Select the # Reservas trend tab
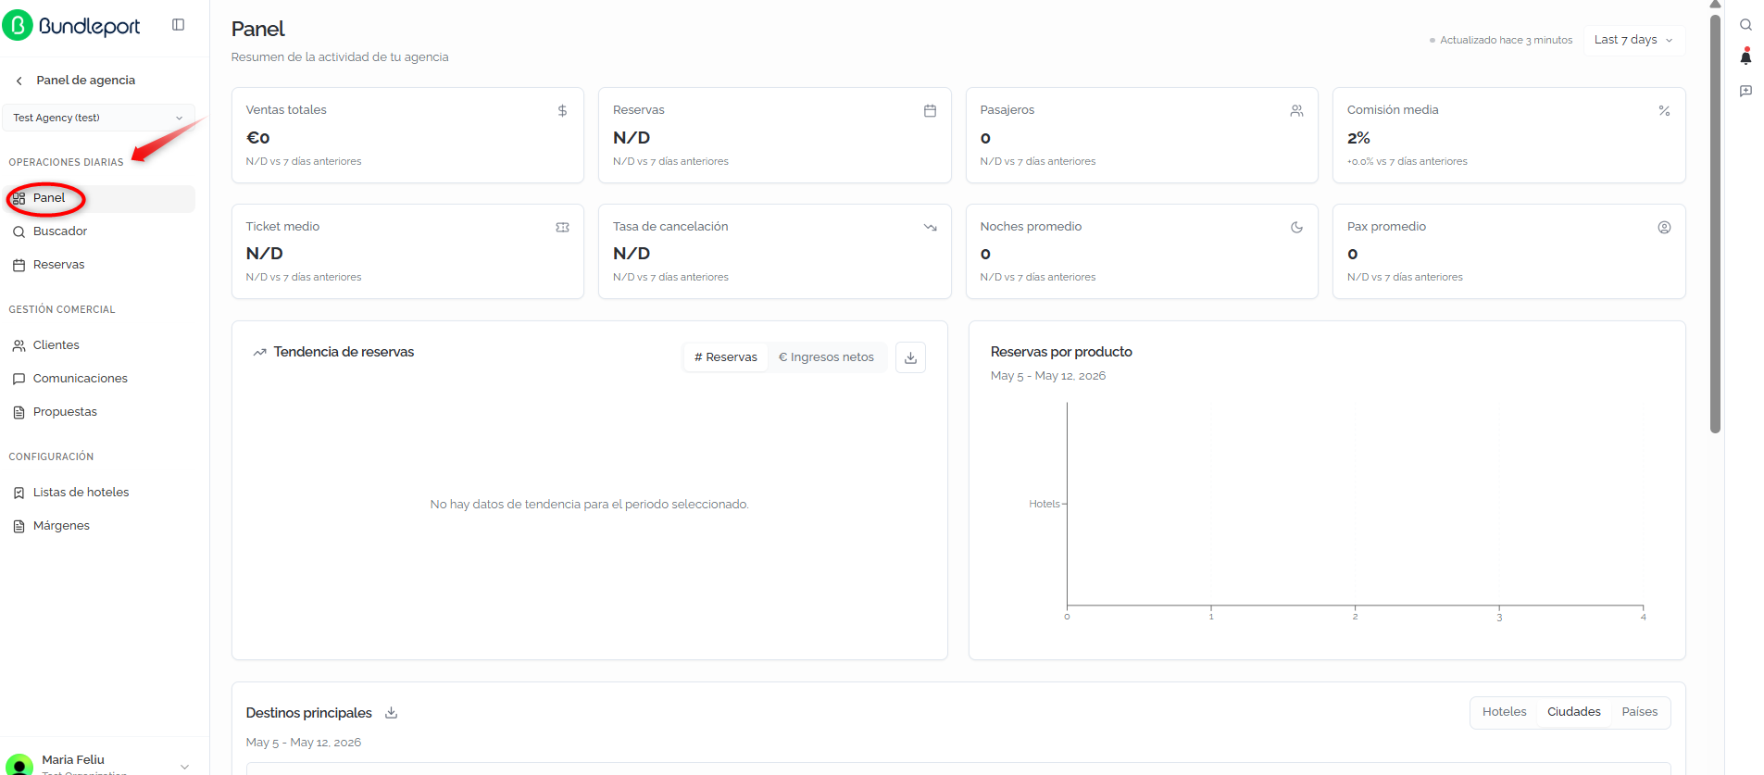Image resolution: width=1764 pixels, height=775 pixels. (x=726, y=357)
